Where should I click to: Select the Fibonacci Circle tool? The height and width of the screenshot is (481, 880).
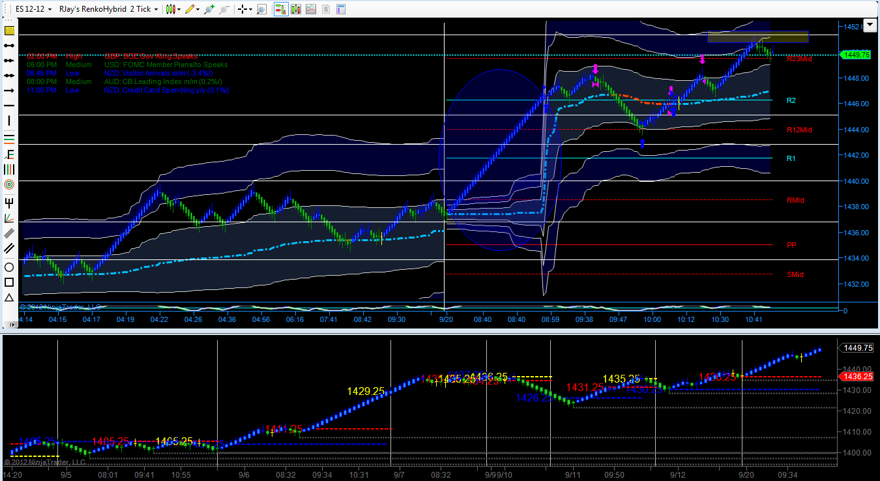click(9, 185)
